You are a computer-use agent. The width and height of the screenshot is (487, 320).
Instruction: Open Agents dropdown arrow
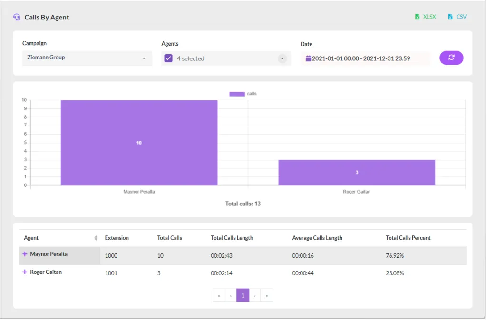tap(282, 58)
